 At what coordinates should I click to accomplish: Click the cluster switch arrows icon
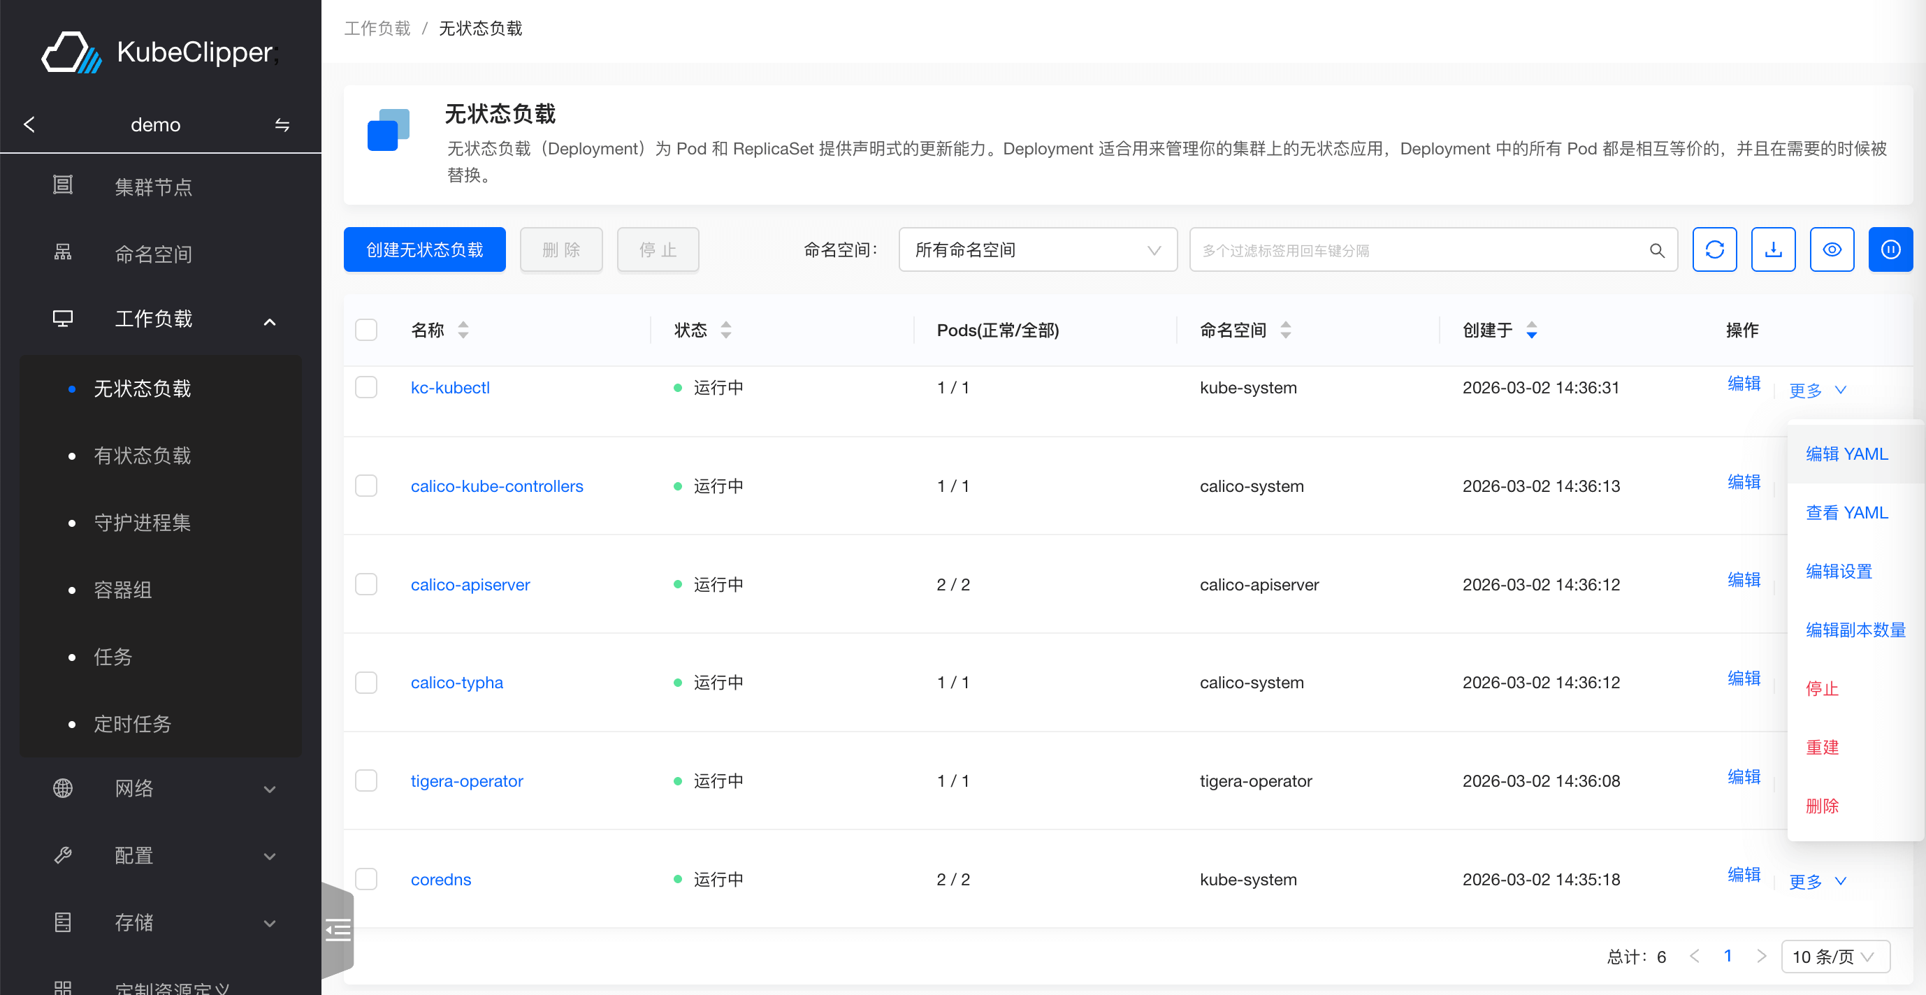coord(282,125)
